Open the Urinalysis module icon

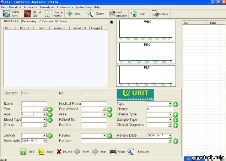6,14
